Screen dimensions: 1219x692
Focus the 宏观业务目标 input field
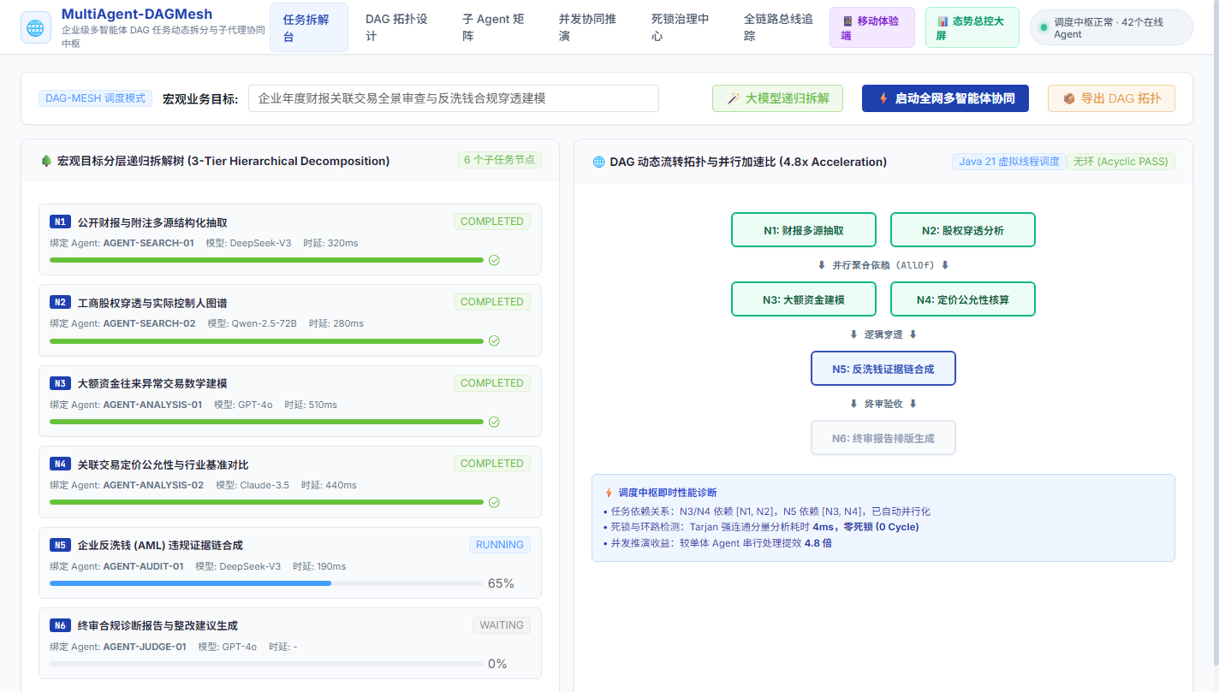454,98
